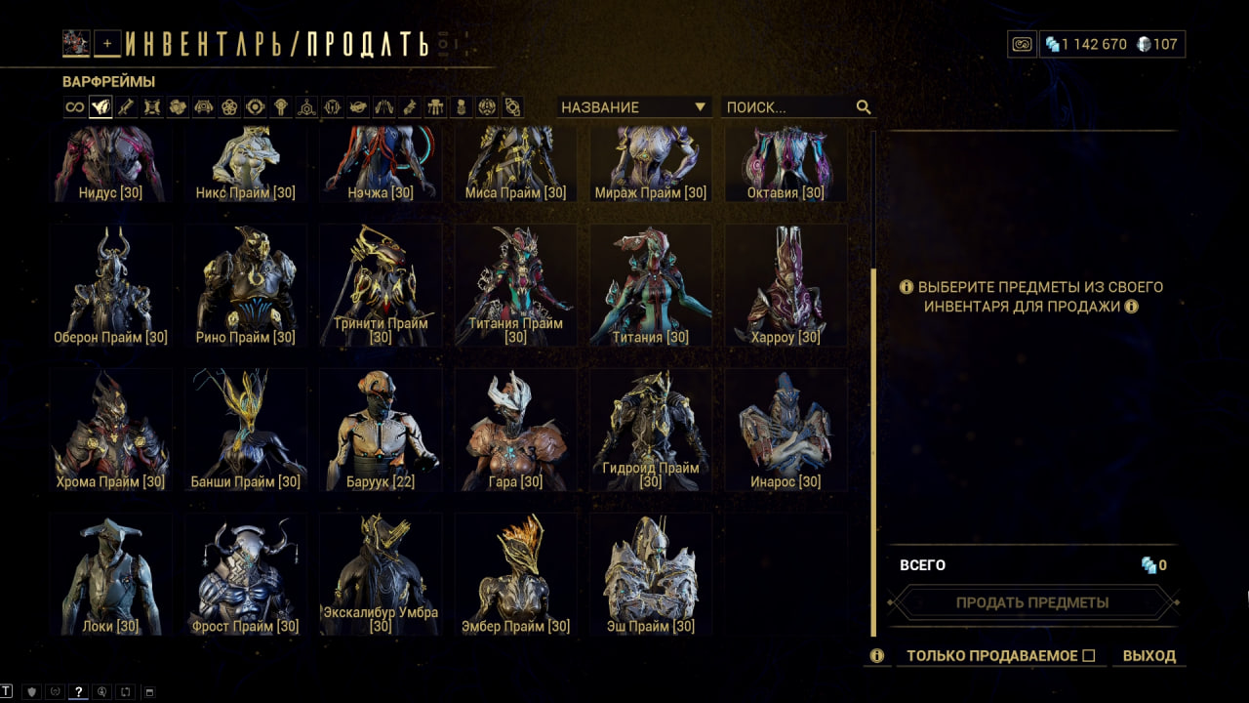Image resolution: width=1249 pixels, height=703 pixels.
Task: Click the Продать предметы button
Action: [x=1032, y=602]
